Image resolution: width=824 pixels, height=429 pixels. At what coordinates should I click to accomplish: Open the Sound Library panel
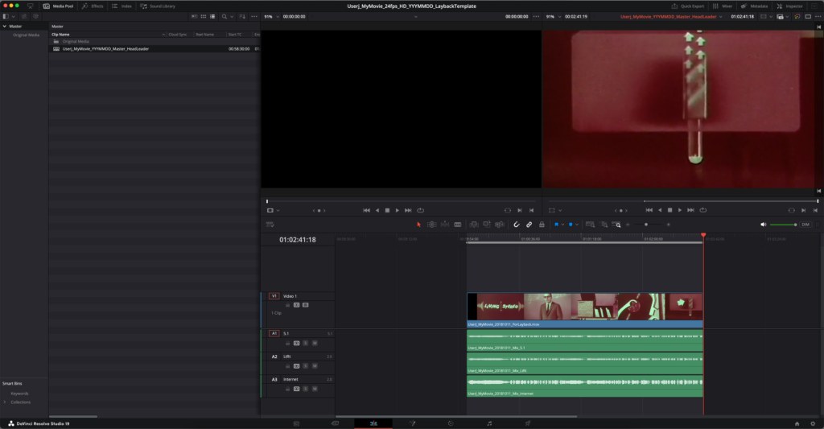click(x=158, y=6)
